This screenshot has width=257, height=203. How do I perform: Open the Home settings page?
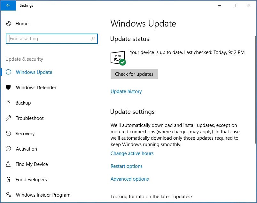point(22,23)
